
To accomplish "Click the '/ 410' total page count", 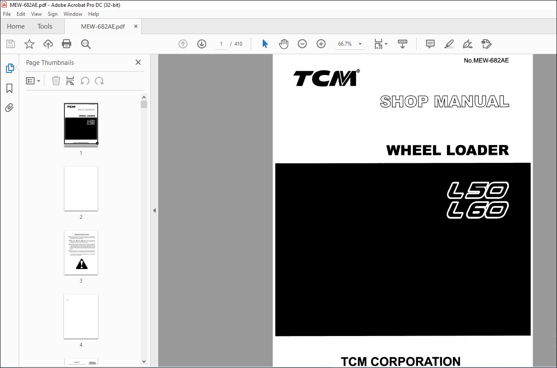I will click(x=236, y=44).
